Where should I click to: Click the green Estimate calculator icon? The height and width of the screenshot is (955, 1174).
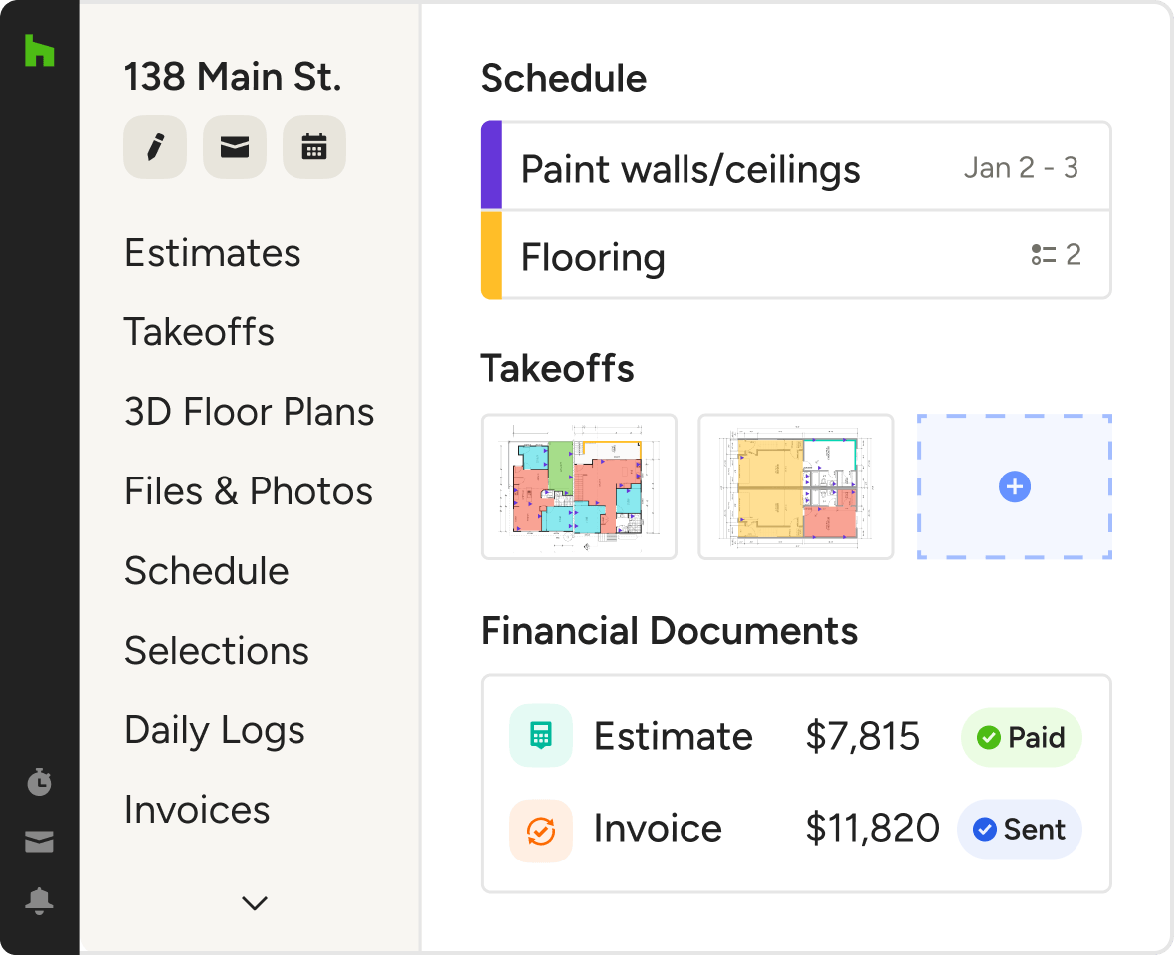[540, 736]
